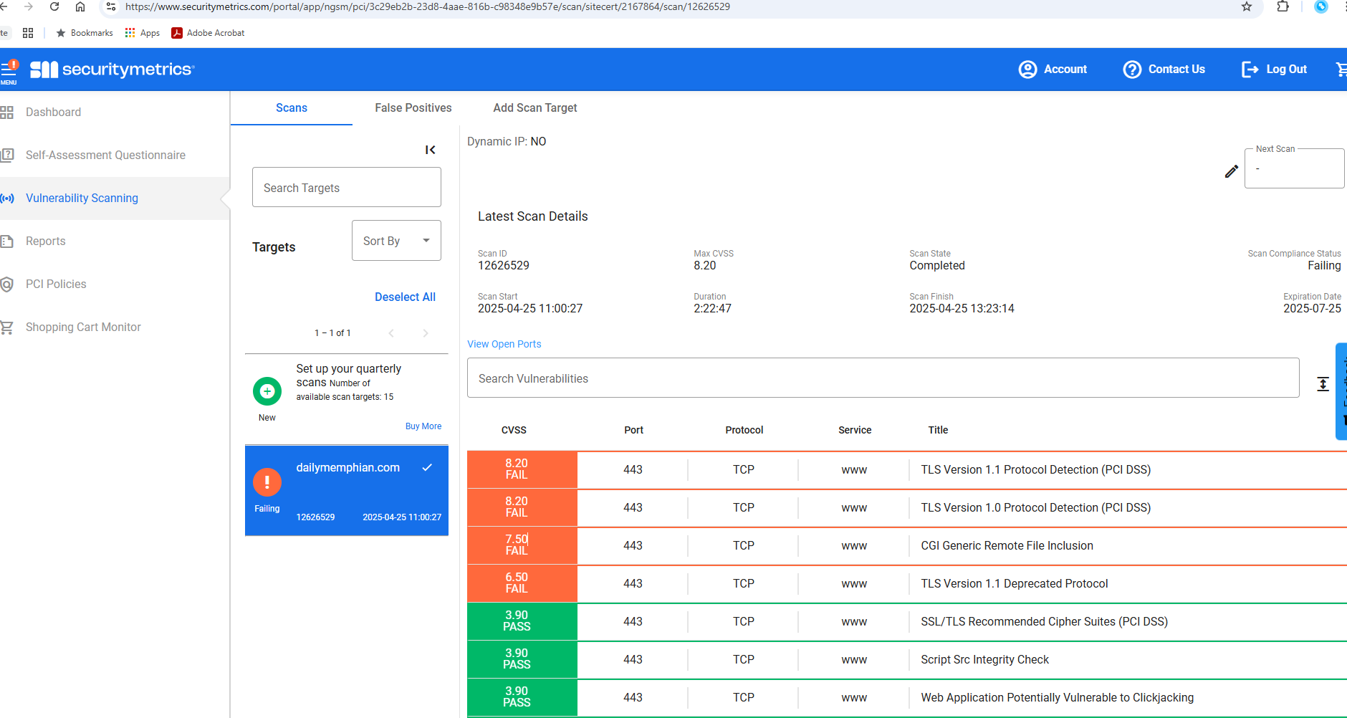Click the Self-Assessment Questionnaire icon

[7, 155]
